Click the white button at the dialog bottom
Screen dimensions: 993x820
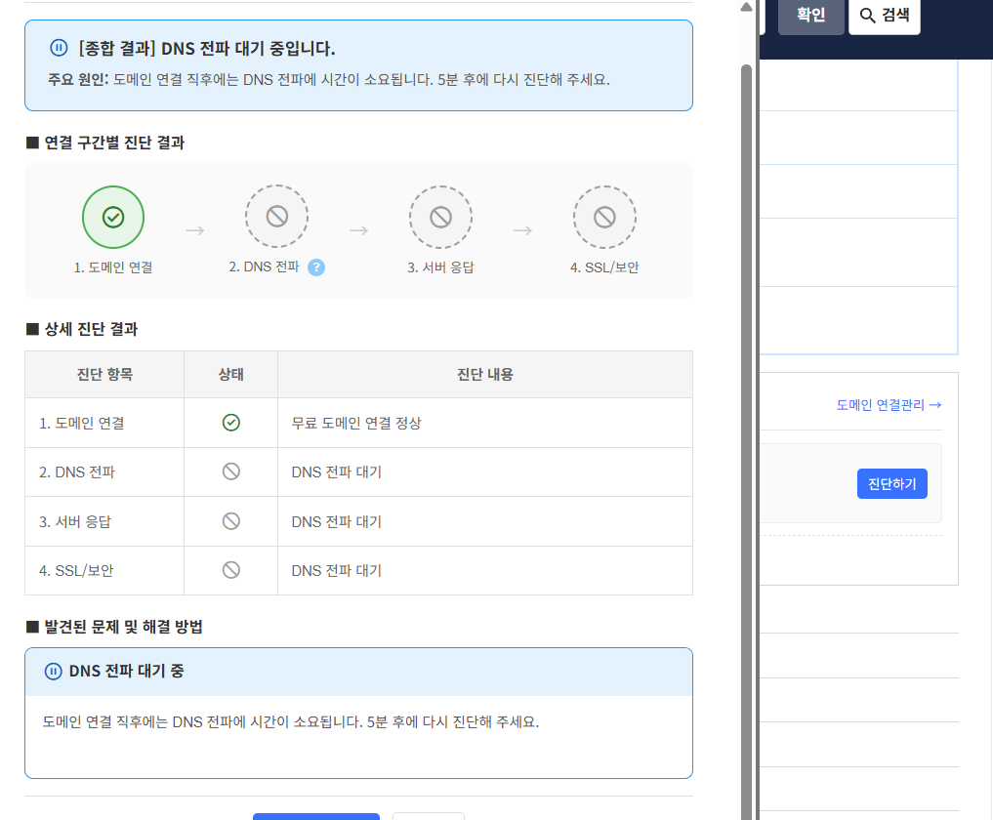[429, 816]
